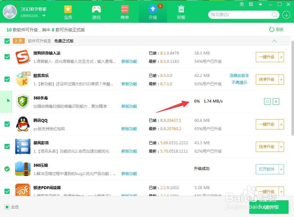
Task: Toggle the 极速PDF阅读器 checkbox
Action: point(7,191)
